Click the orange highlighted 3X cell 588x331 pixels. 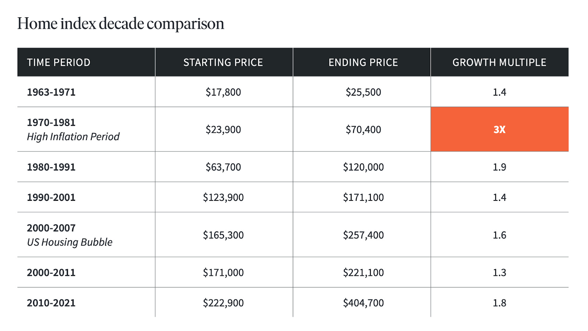pyautogui.click(x=499, y=129)
